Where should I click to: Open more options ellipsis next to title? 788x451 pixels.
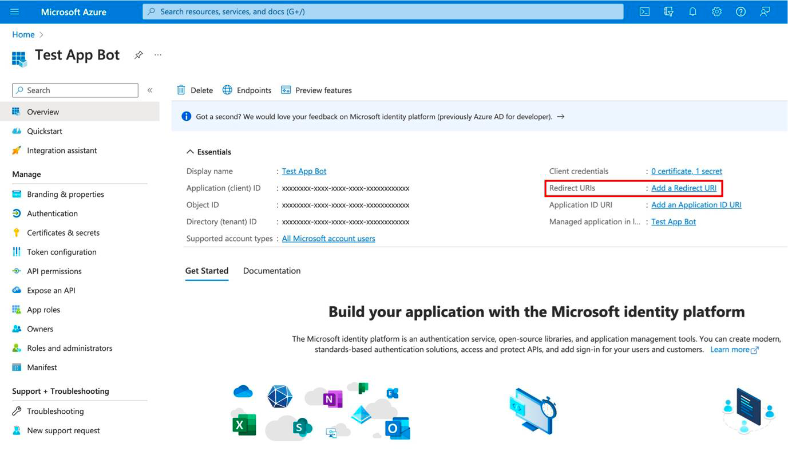coord(158,55)
